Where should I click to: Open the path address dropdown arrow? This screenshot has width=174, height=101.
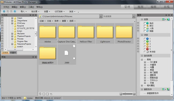[x=101, y=16]
